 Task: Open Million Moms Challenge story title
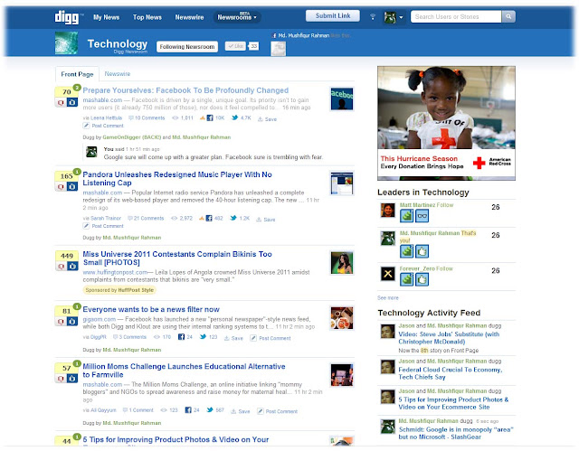point(184,371)
